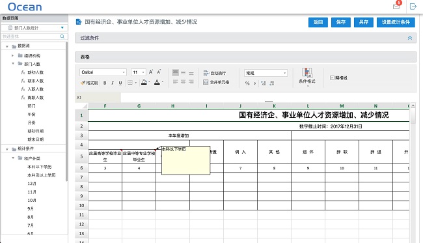
Task: Click the 保存 (save) button
Action: point(341,22)
